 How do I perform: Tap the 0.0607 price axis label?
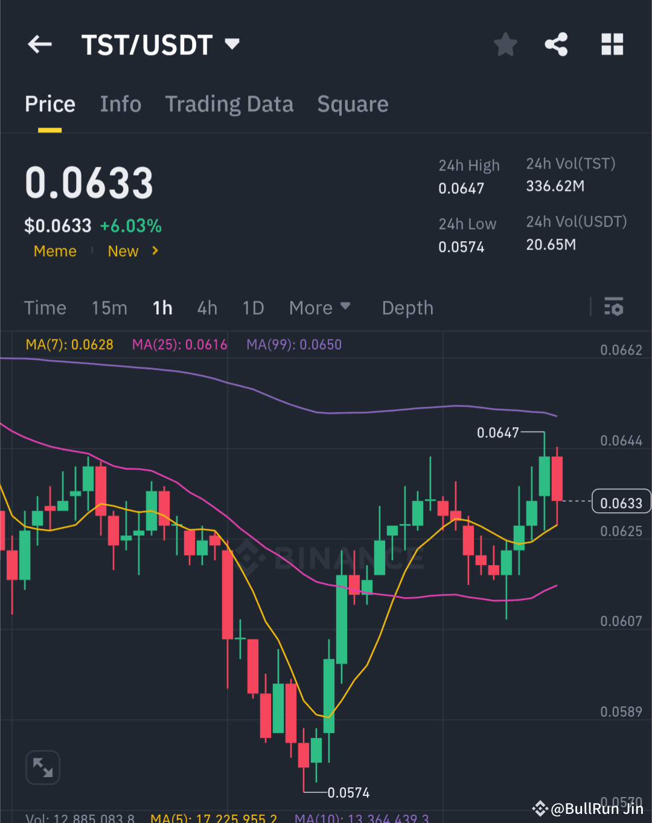tap(621, 621)
